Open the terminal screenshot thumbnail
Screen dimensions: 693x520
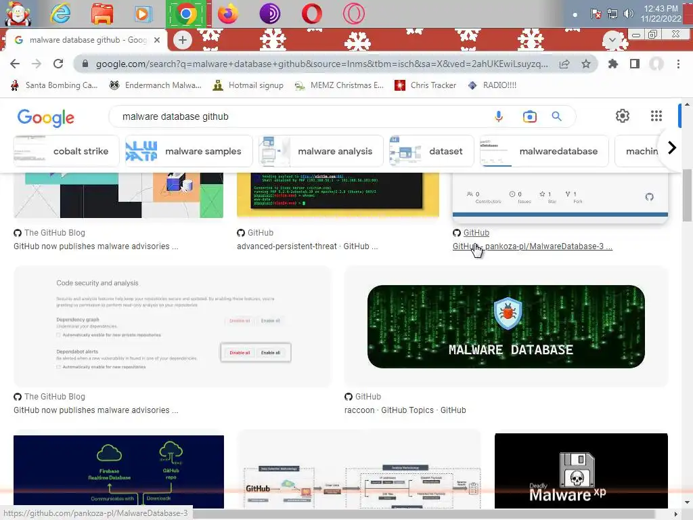pyautogui.click(x=338, y=194)
